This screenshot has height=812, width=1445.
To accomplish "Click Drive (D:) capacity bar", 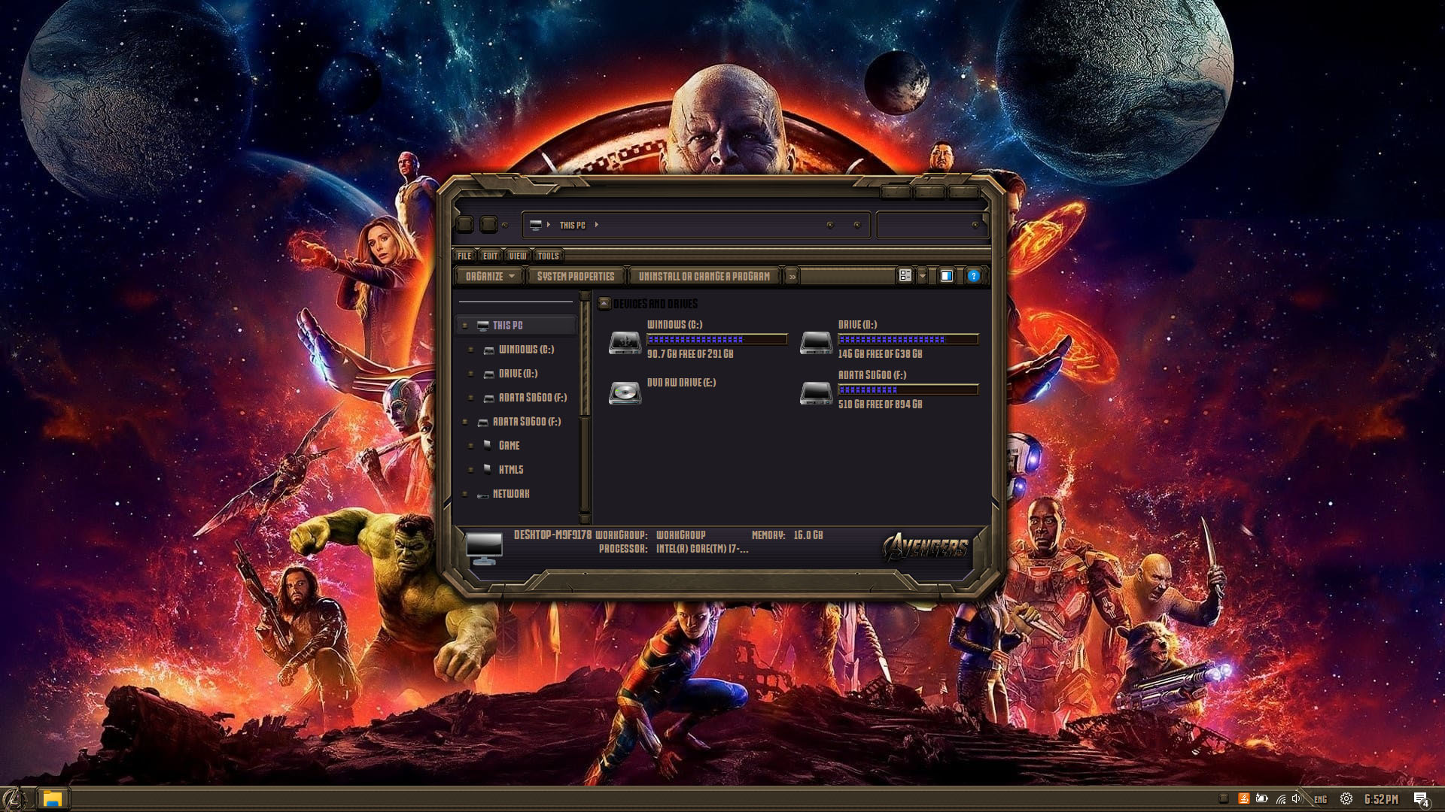I will (908, 340).
